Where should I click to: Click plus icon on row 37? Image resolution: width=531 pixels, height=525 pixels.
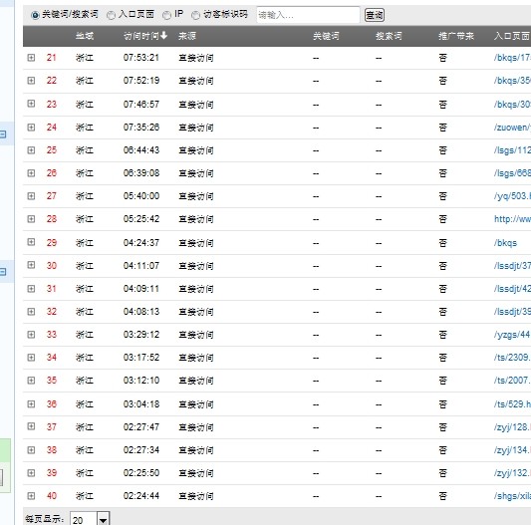[31, 426]
